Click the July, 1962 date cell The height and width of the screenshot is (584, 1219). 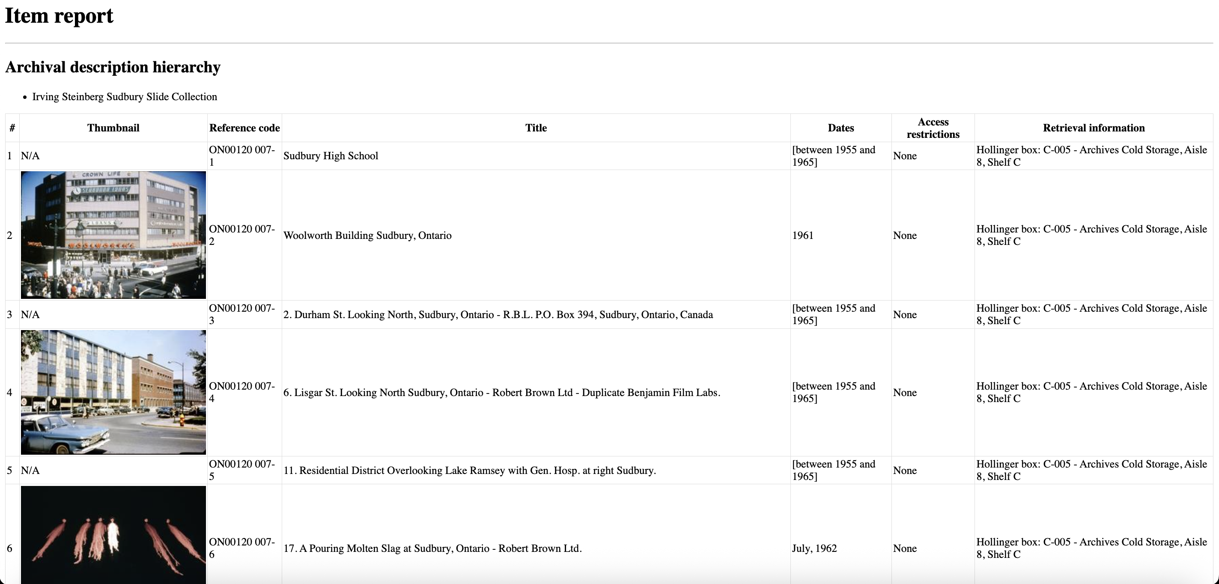coord(814,548)
